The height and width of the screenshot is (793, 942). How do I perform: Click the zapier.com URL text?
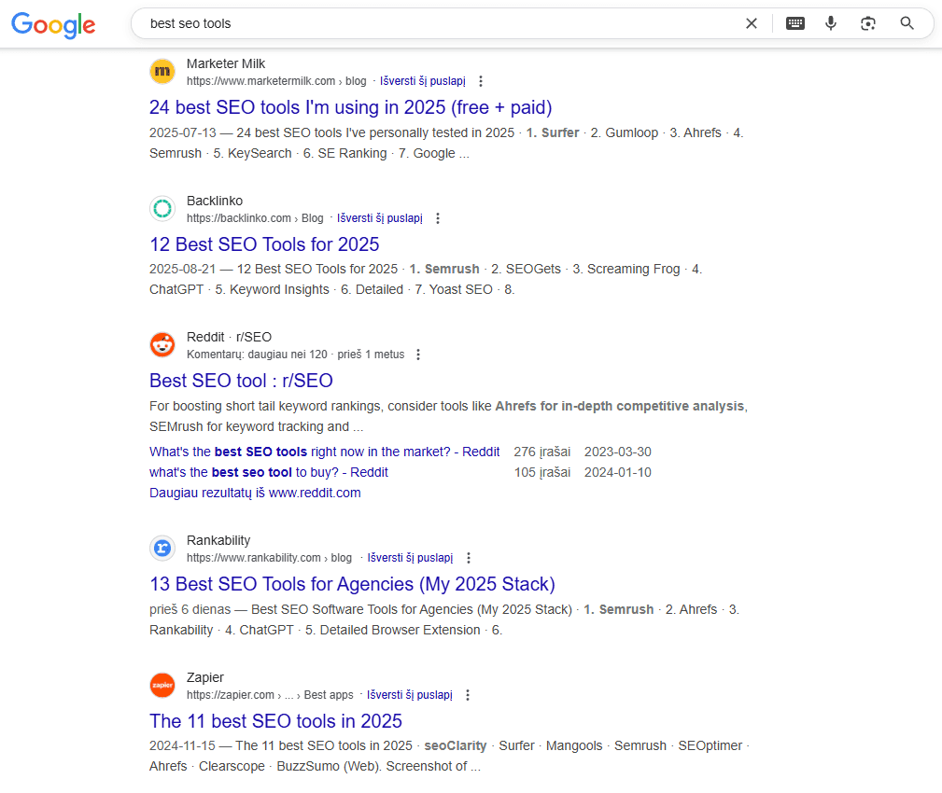[x=270, y=694]
